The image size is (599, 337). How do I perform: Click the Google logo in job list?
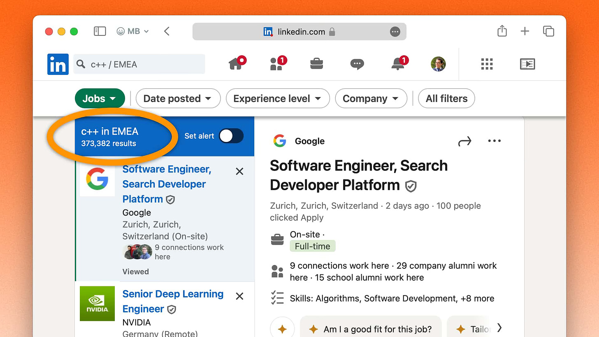pyautogui.click(x=97, y=179)
